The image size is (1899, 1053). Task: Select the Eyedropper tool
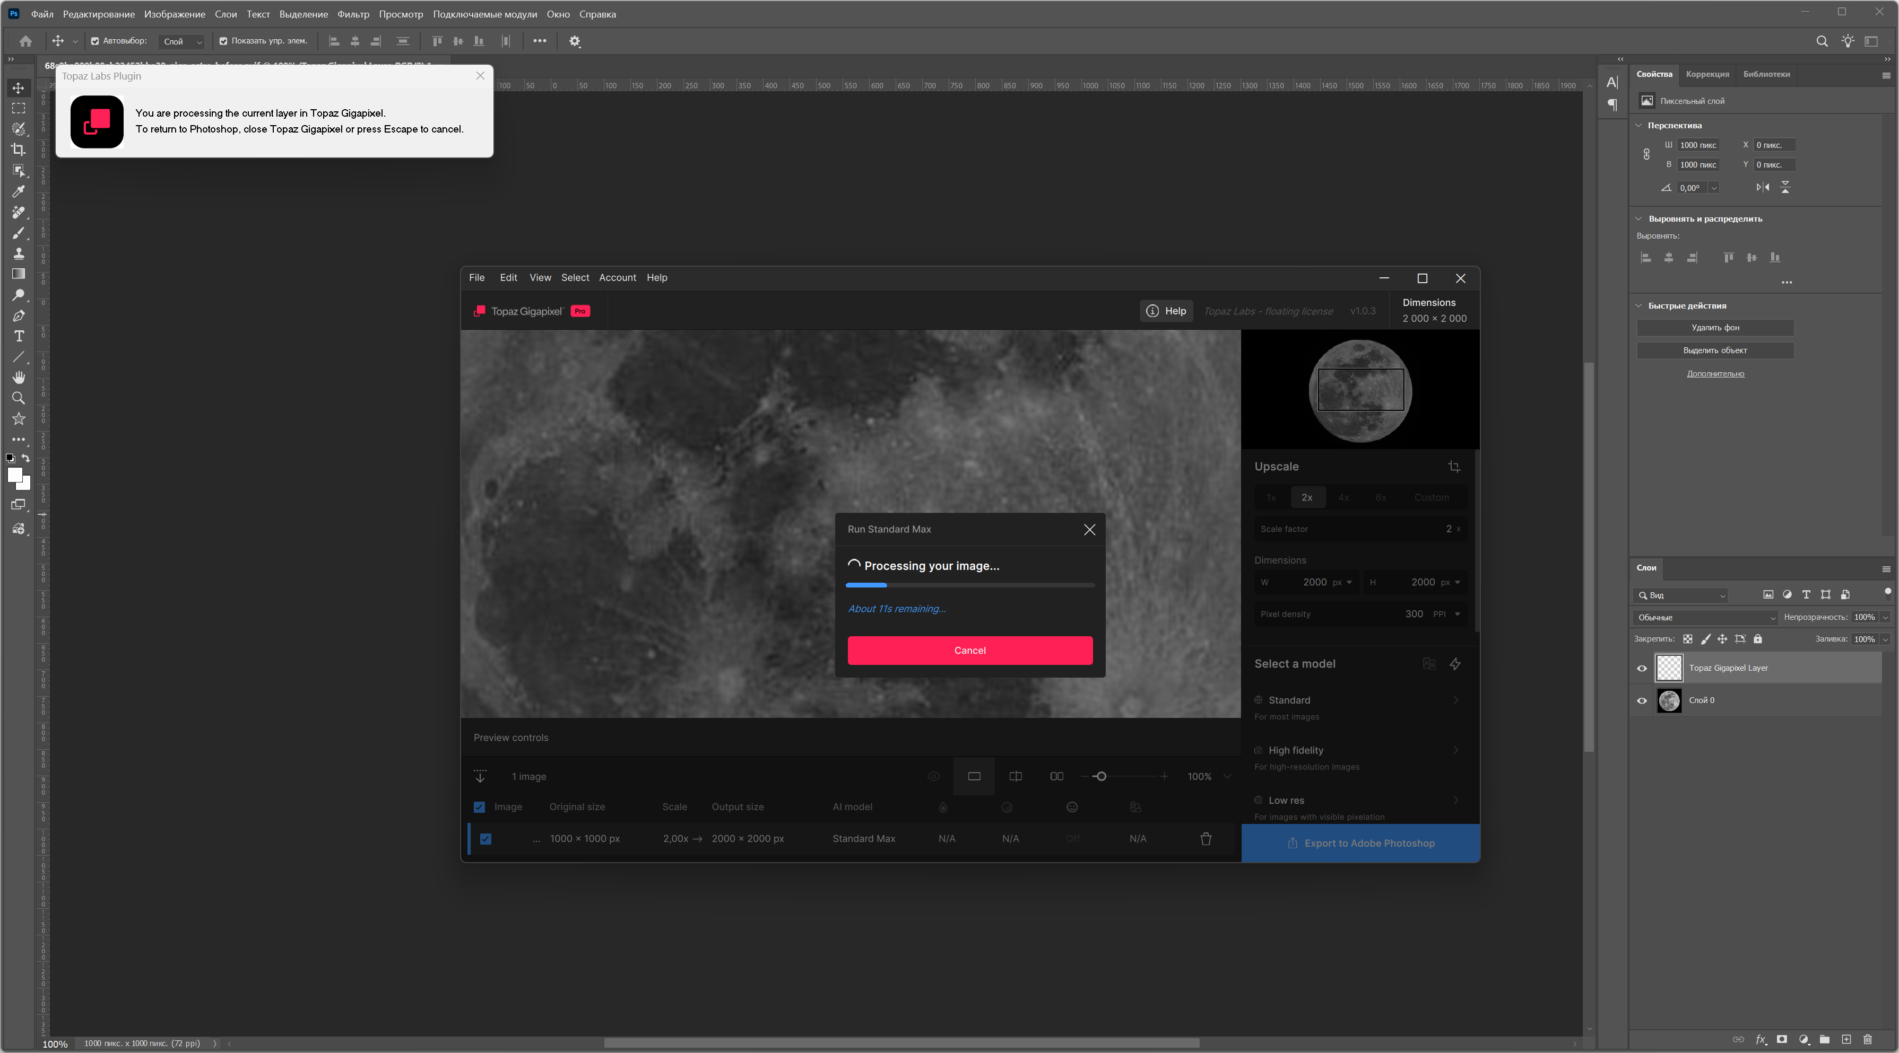point(19,191)
